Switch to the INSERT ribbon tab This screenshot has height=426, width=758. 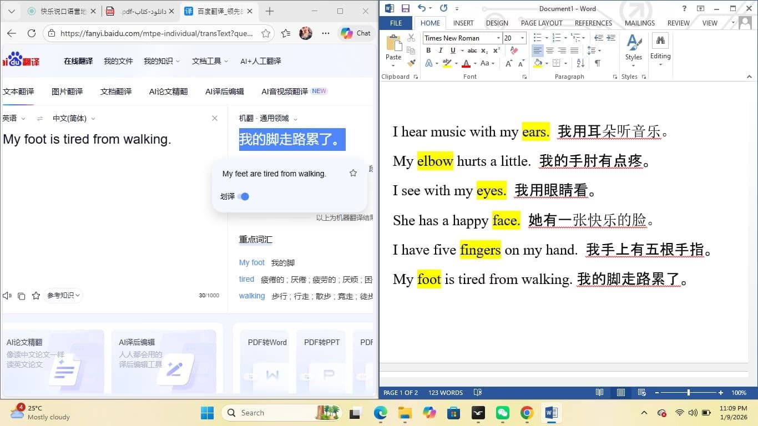tap(464, 23)
